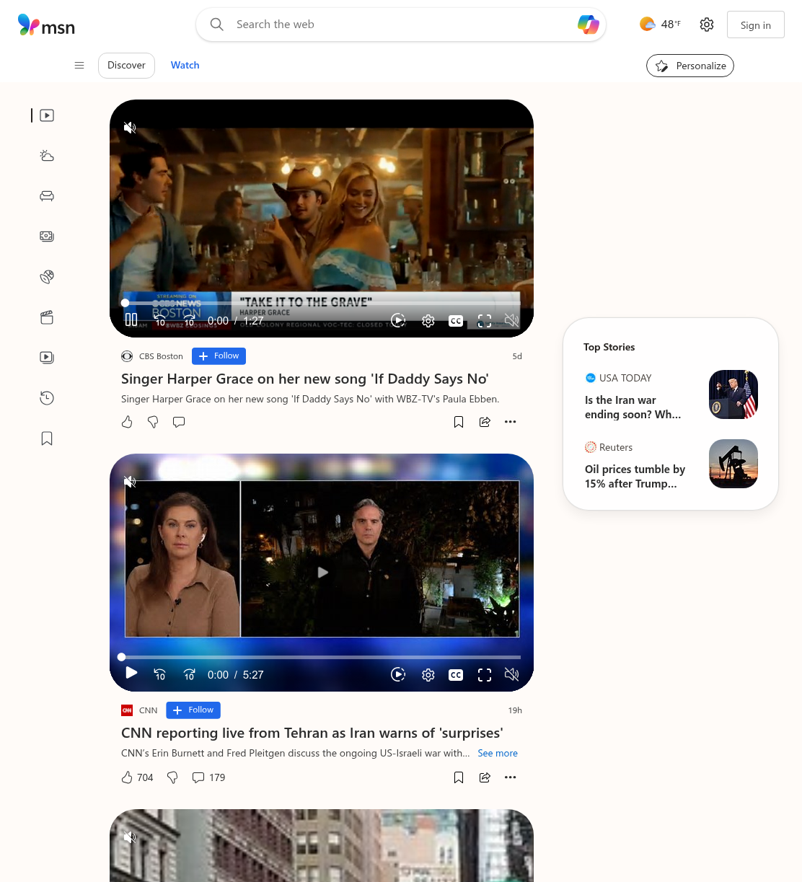Open the MSN logo homepage
This screenshot has width=802, height=882.
point(46,25)
